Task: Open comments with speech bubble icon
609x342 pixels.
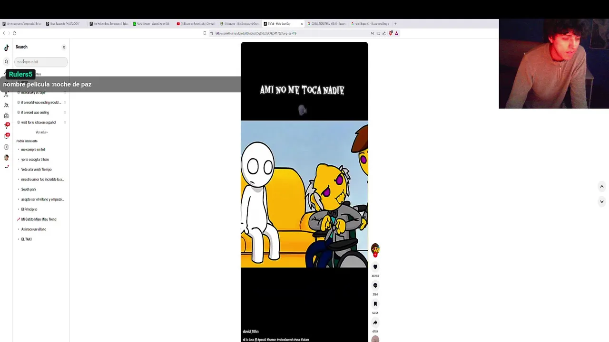Action: (x=375, y=285)
